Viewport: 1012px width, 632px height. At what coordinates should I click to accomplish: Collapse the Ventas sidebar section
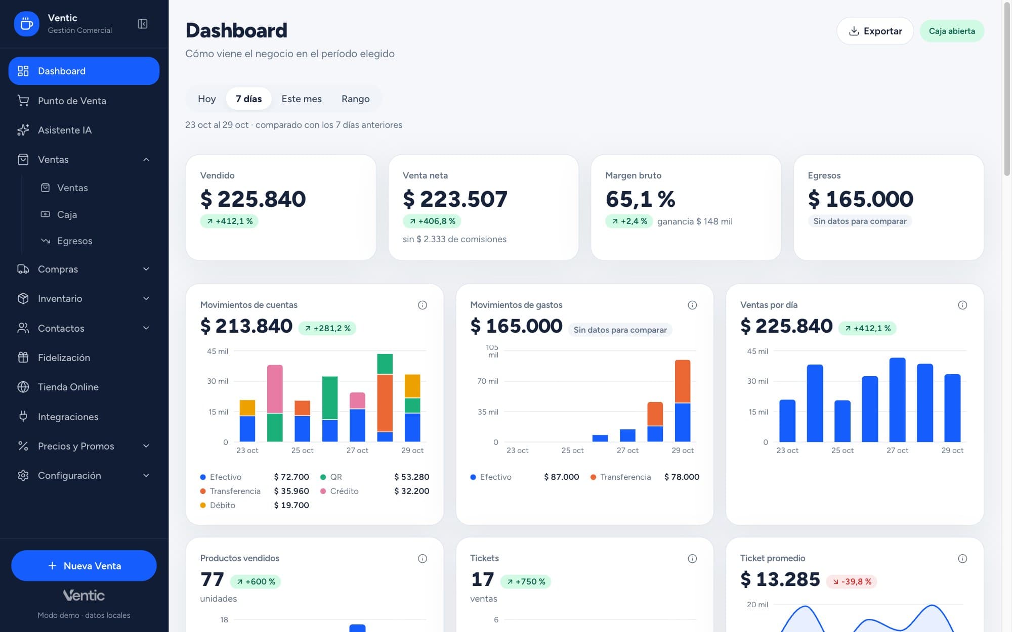click(84, 159)
